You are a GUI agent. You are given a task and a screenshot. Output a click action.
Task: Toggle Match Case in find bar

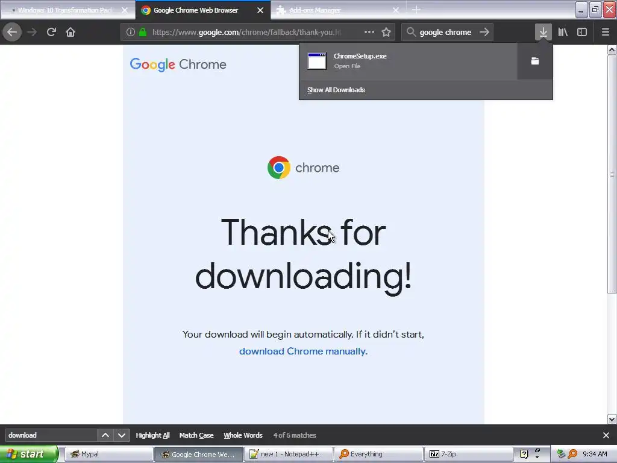point(196,435)
